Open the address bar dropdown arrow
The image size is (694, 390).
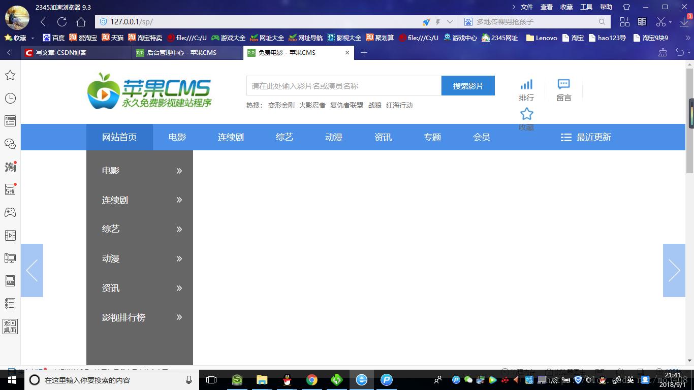pos(450,22)
